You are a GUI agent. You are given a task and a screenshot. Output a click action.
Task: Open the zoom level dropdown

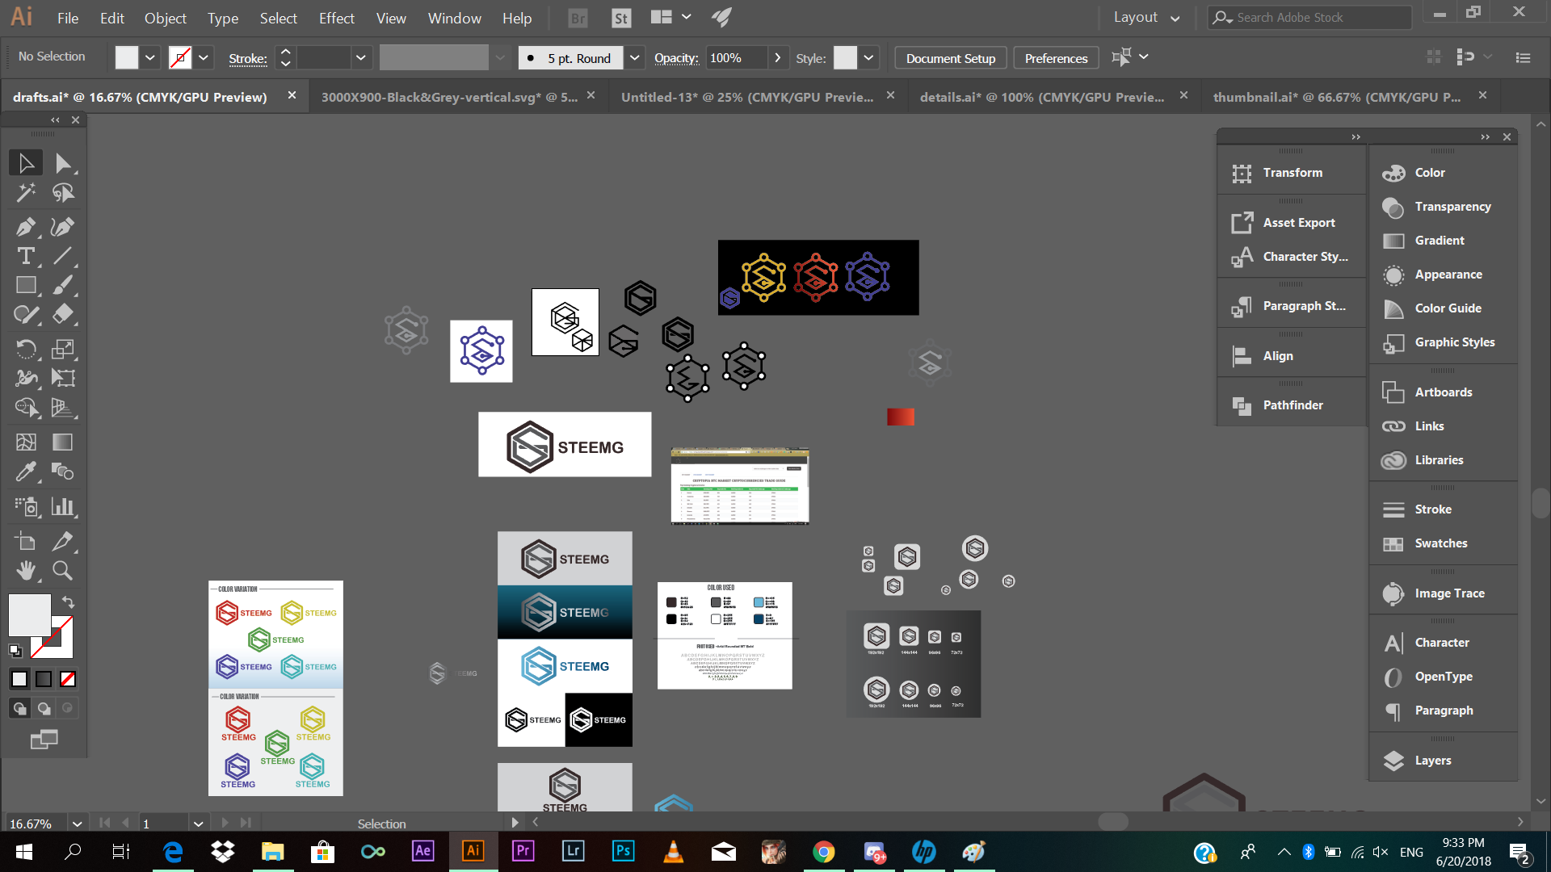click(x=77, y=824)
